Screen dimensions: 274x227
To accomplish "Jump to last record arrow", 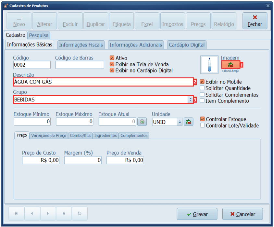I will (x=64, y=214).
